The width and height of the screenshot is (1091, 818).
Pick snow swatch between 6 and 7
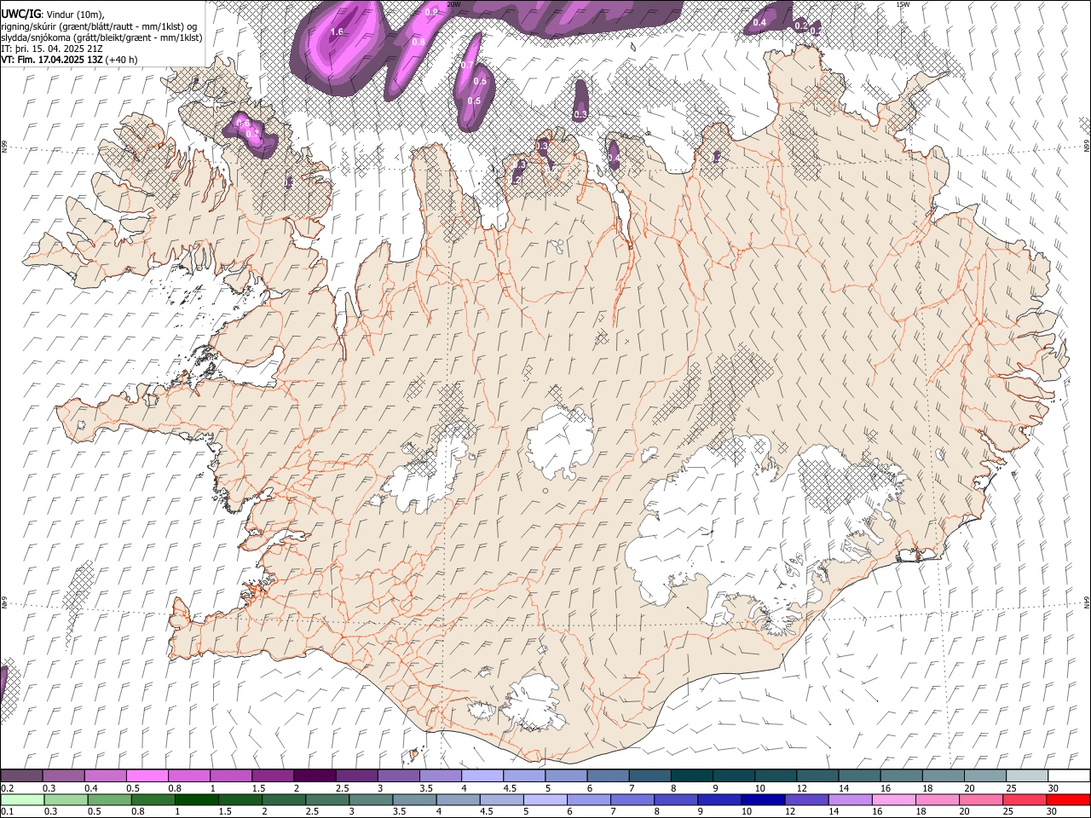[607, 775]
